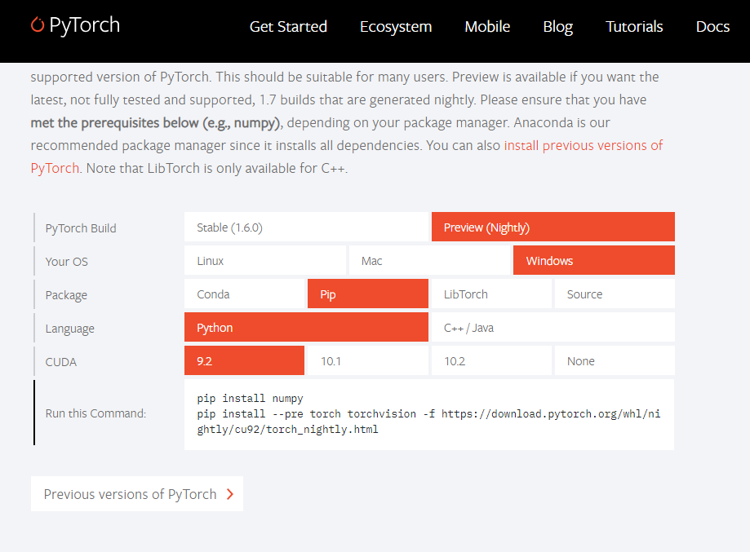The height and width of the screenshot is (552, 750).
Task: Open the Ecosystem menu item
Action: click(395, 27)
